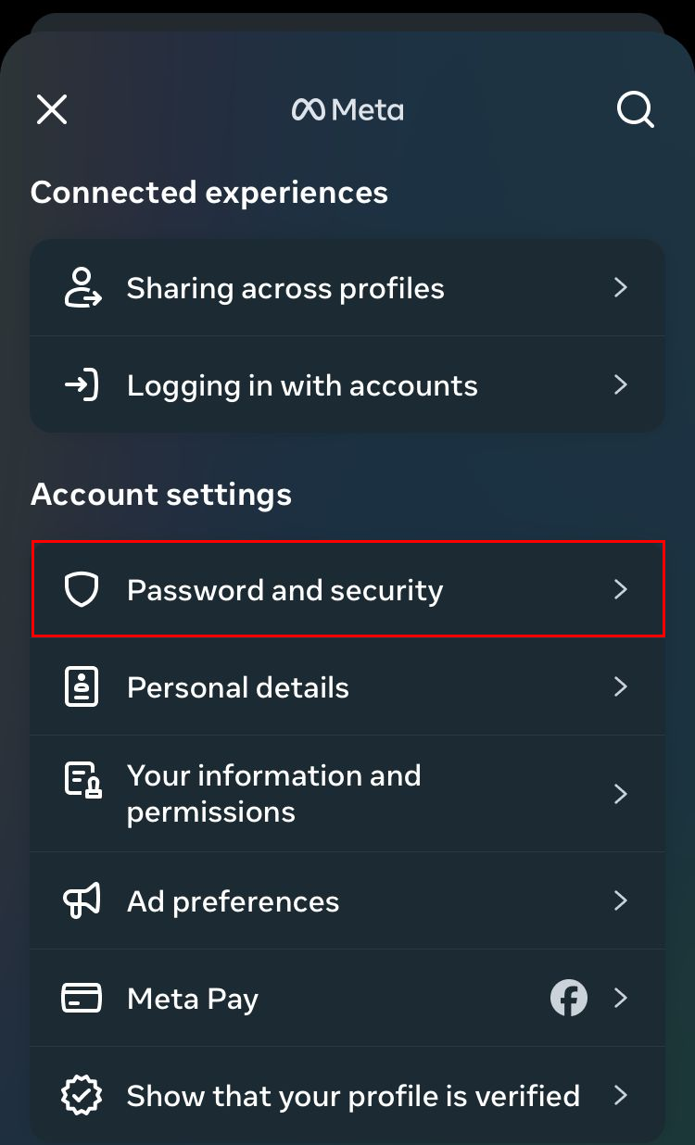The width and height of the screenshot is (695, 1145).
Task: Open Personal details settings
Action: [x=238, y=687]
